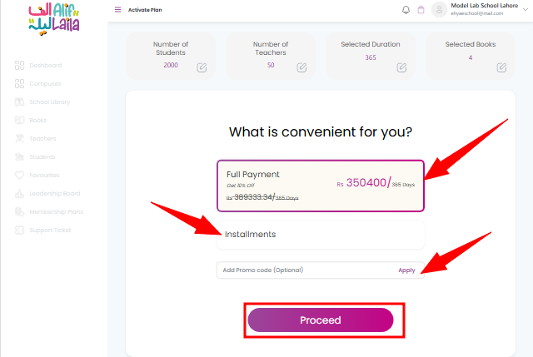Select the Full Payment option
The image size is (533, 357).
[321, 186]
